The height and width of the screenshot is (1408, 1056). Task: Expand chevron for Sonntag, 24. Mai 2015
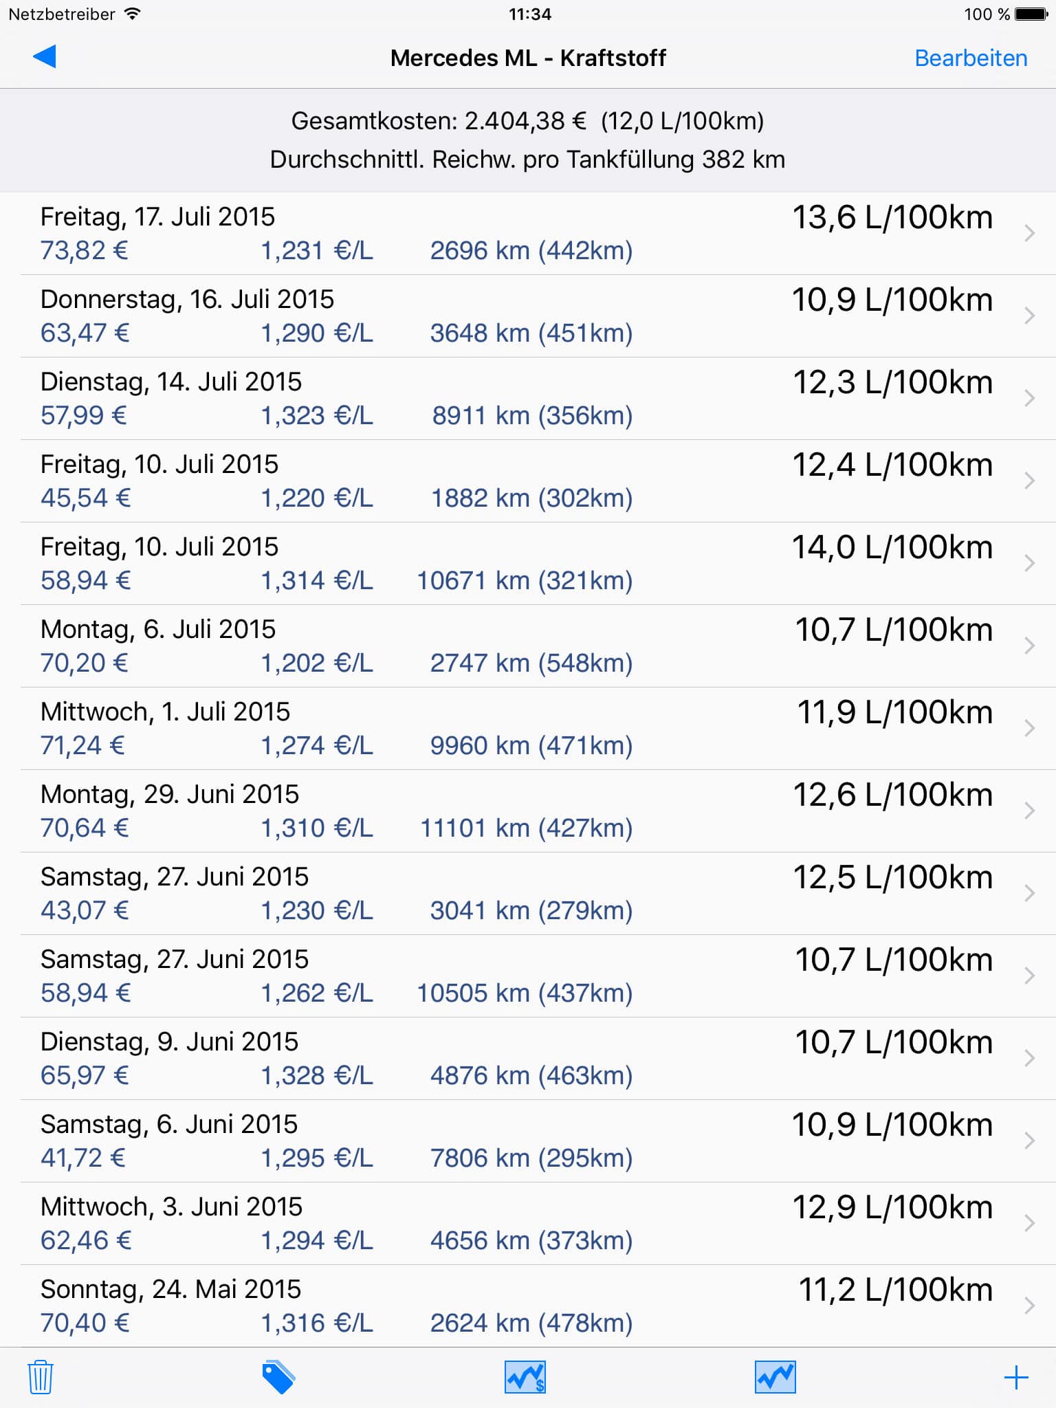[1029, 1306]
